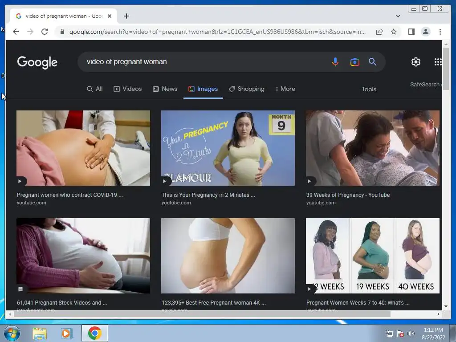This screenshot has height=342, width=456.
Task: Open the Windows Start menu
Action: click(x=12, y=333)
